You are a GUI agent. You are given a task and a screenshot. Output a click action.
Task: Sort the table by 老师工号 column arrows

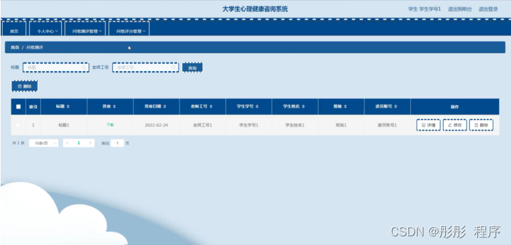click(211, 107)
